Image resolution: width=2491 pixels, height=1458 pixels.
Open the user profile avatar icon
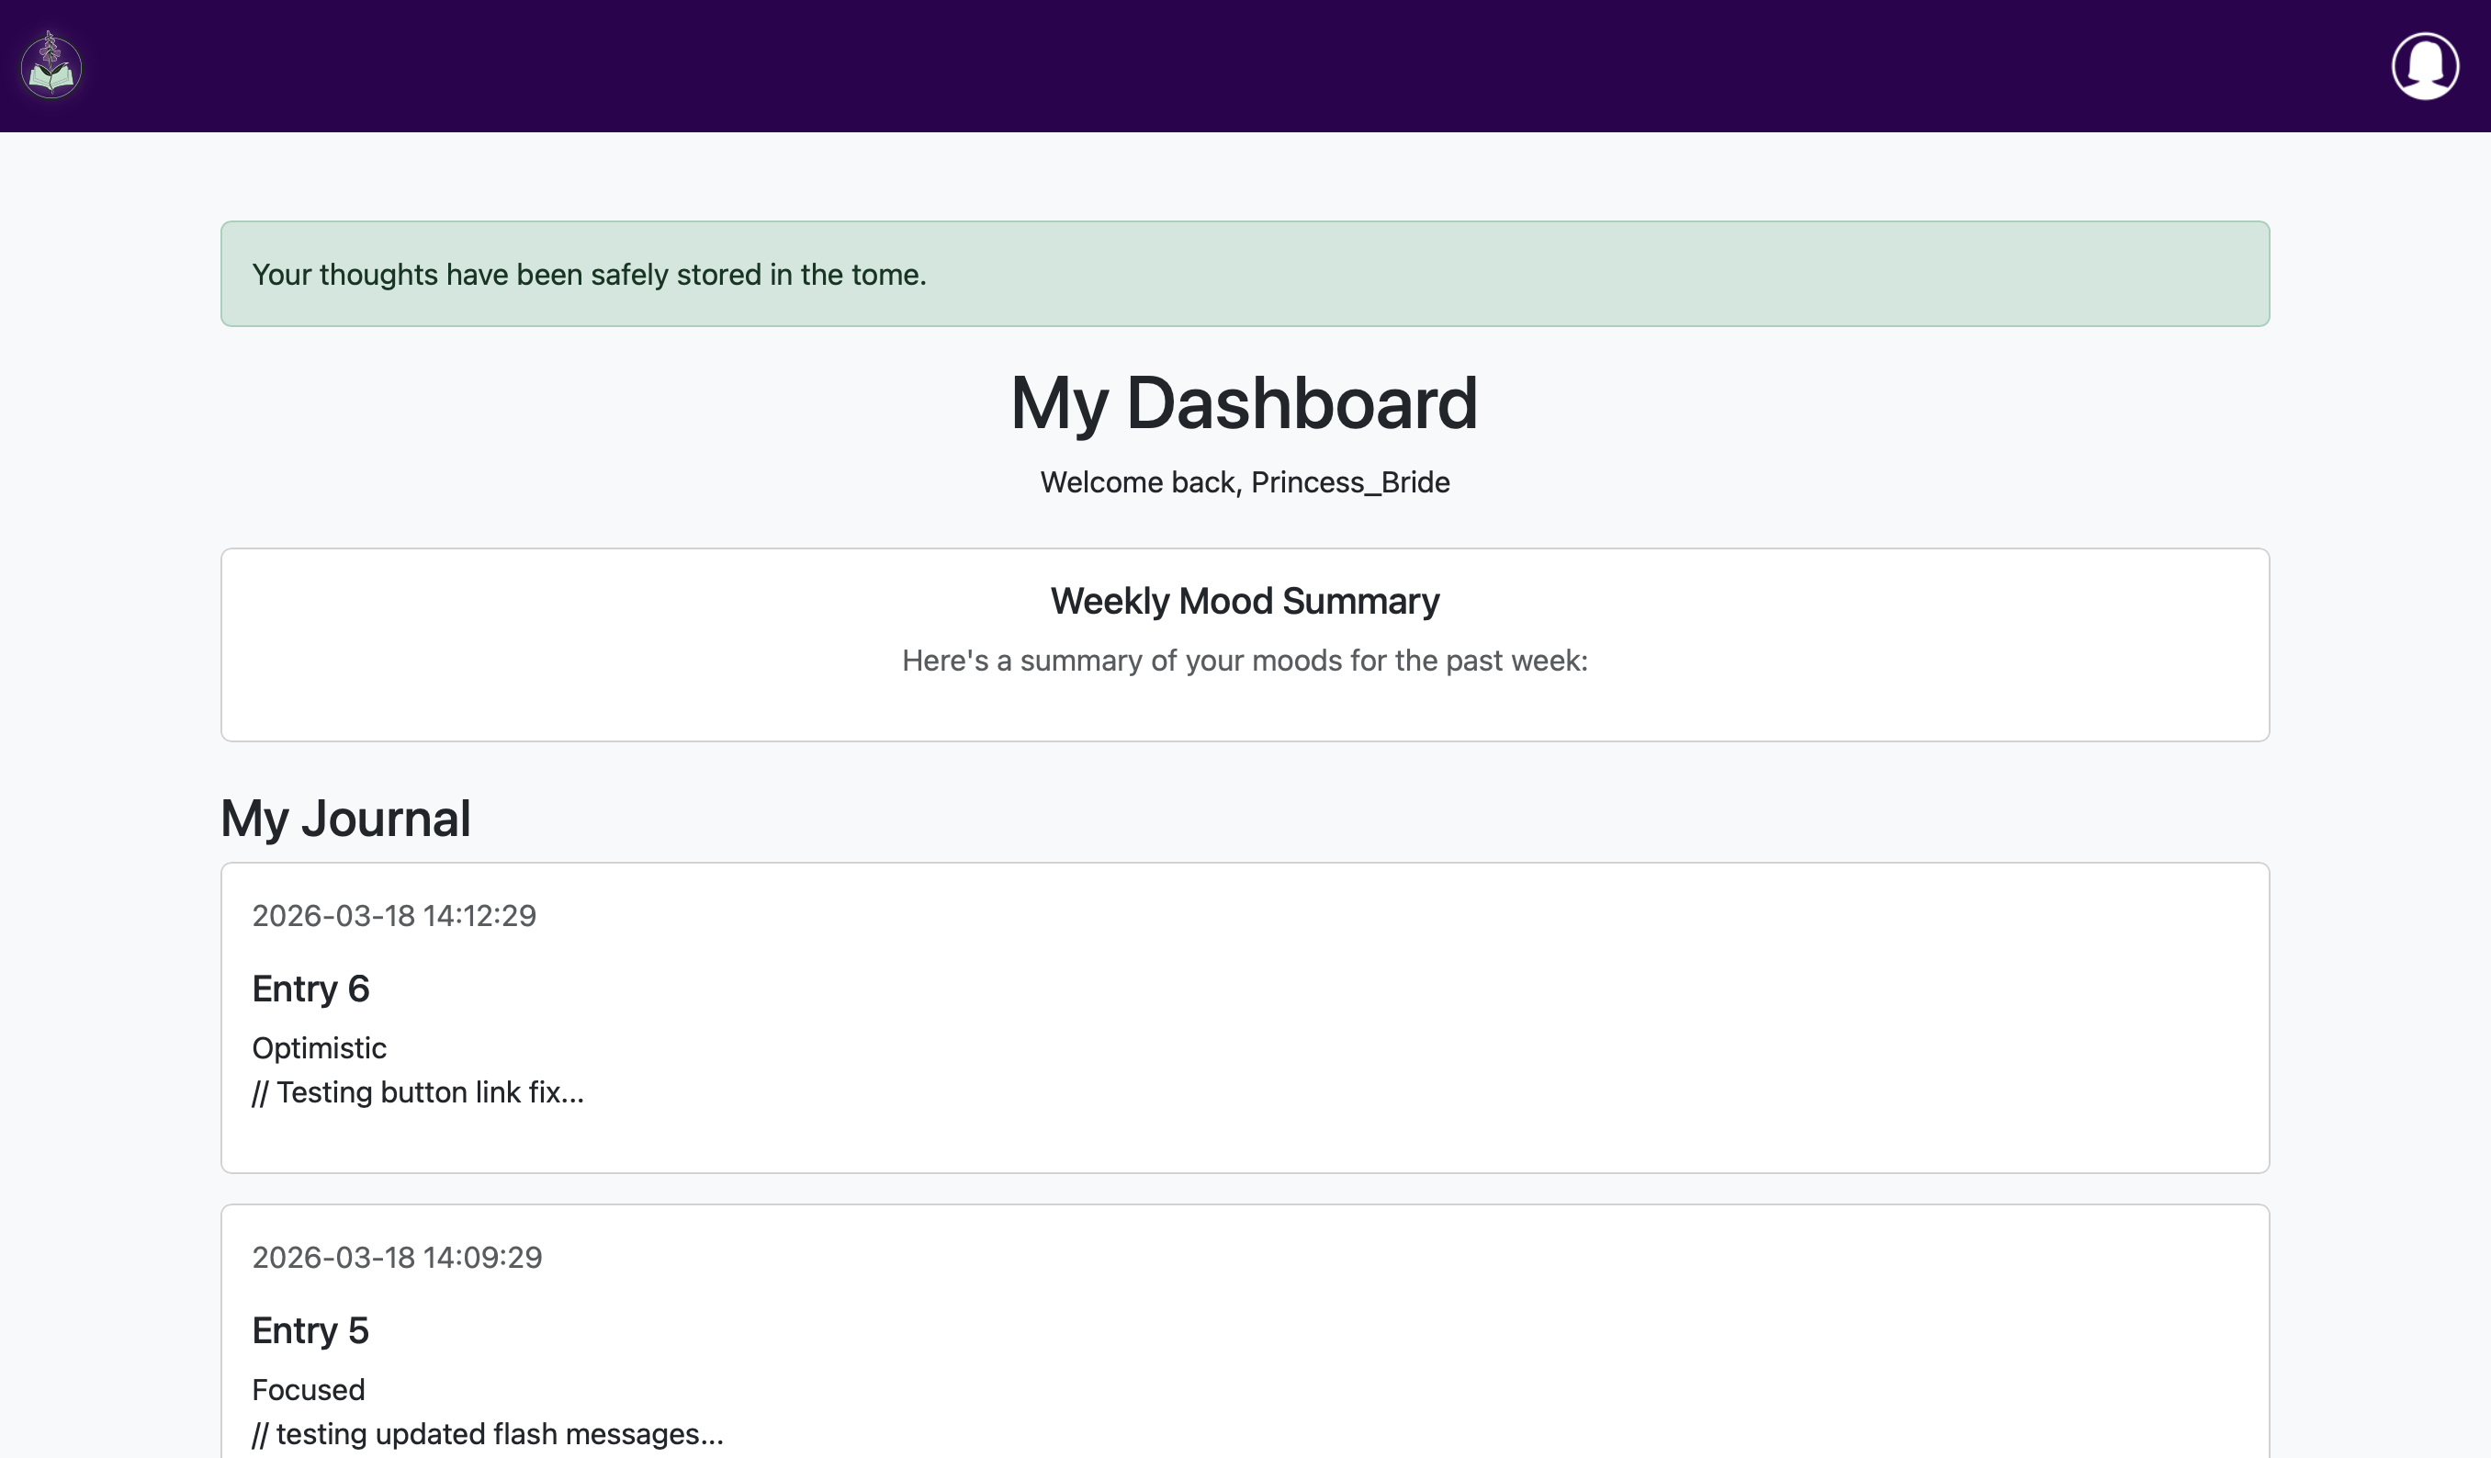coord(2425,66)
